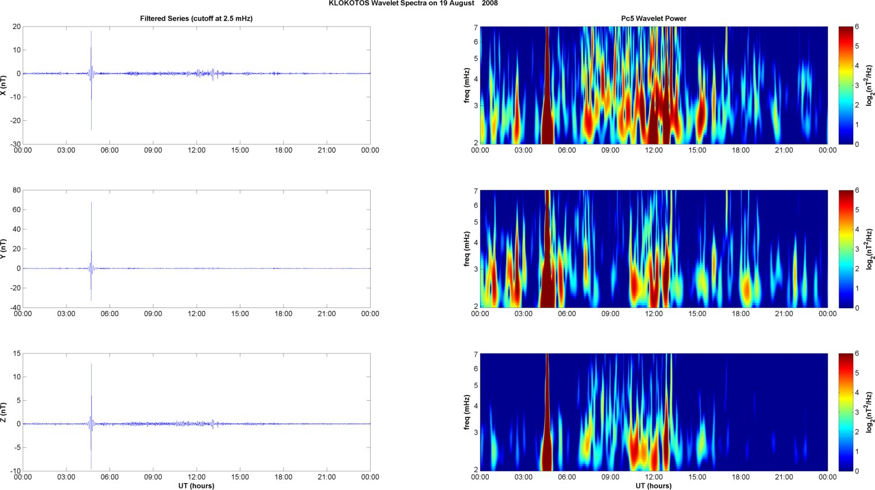Click the -40 tick on Y series axis
This screenshot has width=875, height=490.
point(15,307)
